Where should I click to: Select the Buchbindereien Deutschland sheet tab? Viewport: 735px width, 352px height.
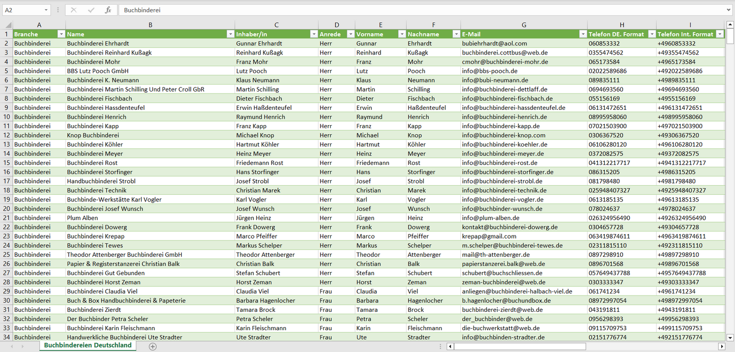pyautogui.click(x=87, y=345)
